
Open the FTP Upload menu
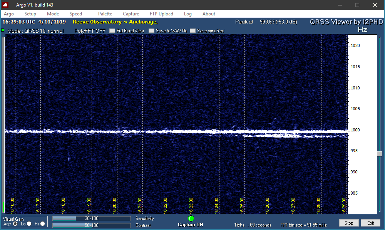(x=161, y=14)
